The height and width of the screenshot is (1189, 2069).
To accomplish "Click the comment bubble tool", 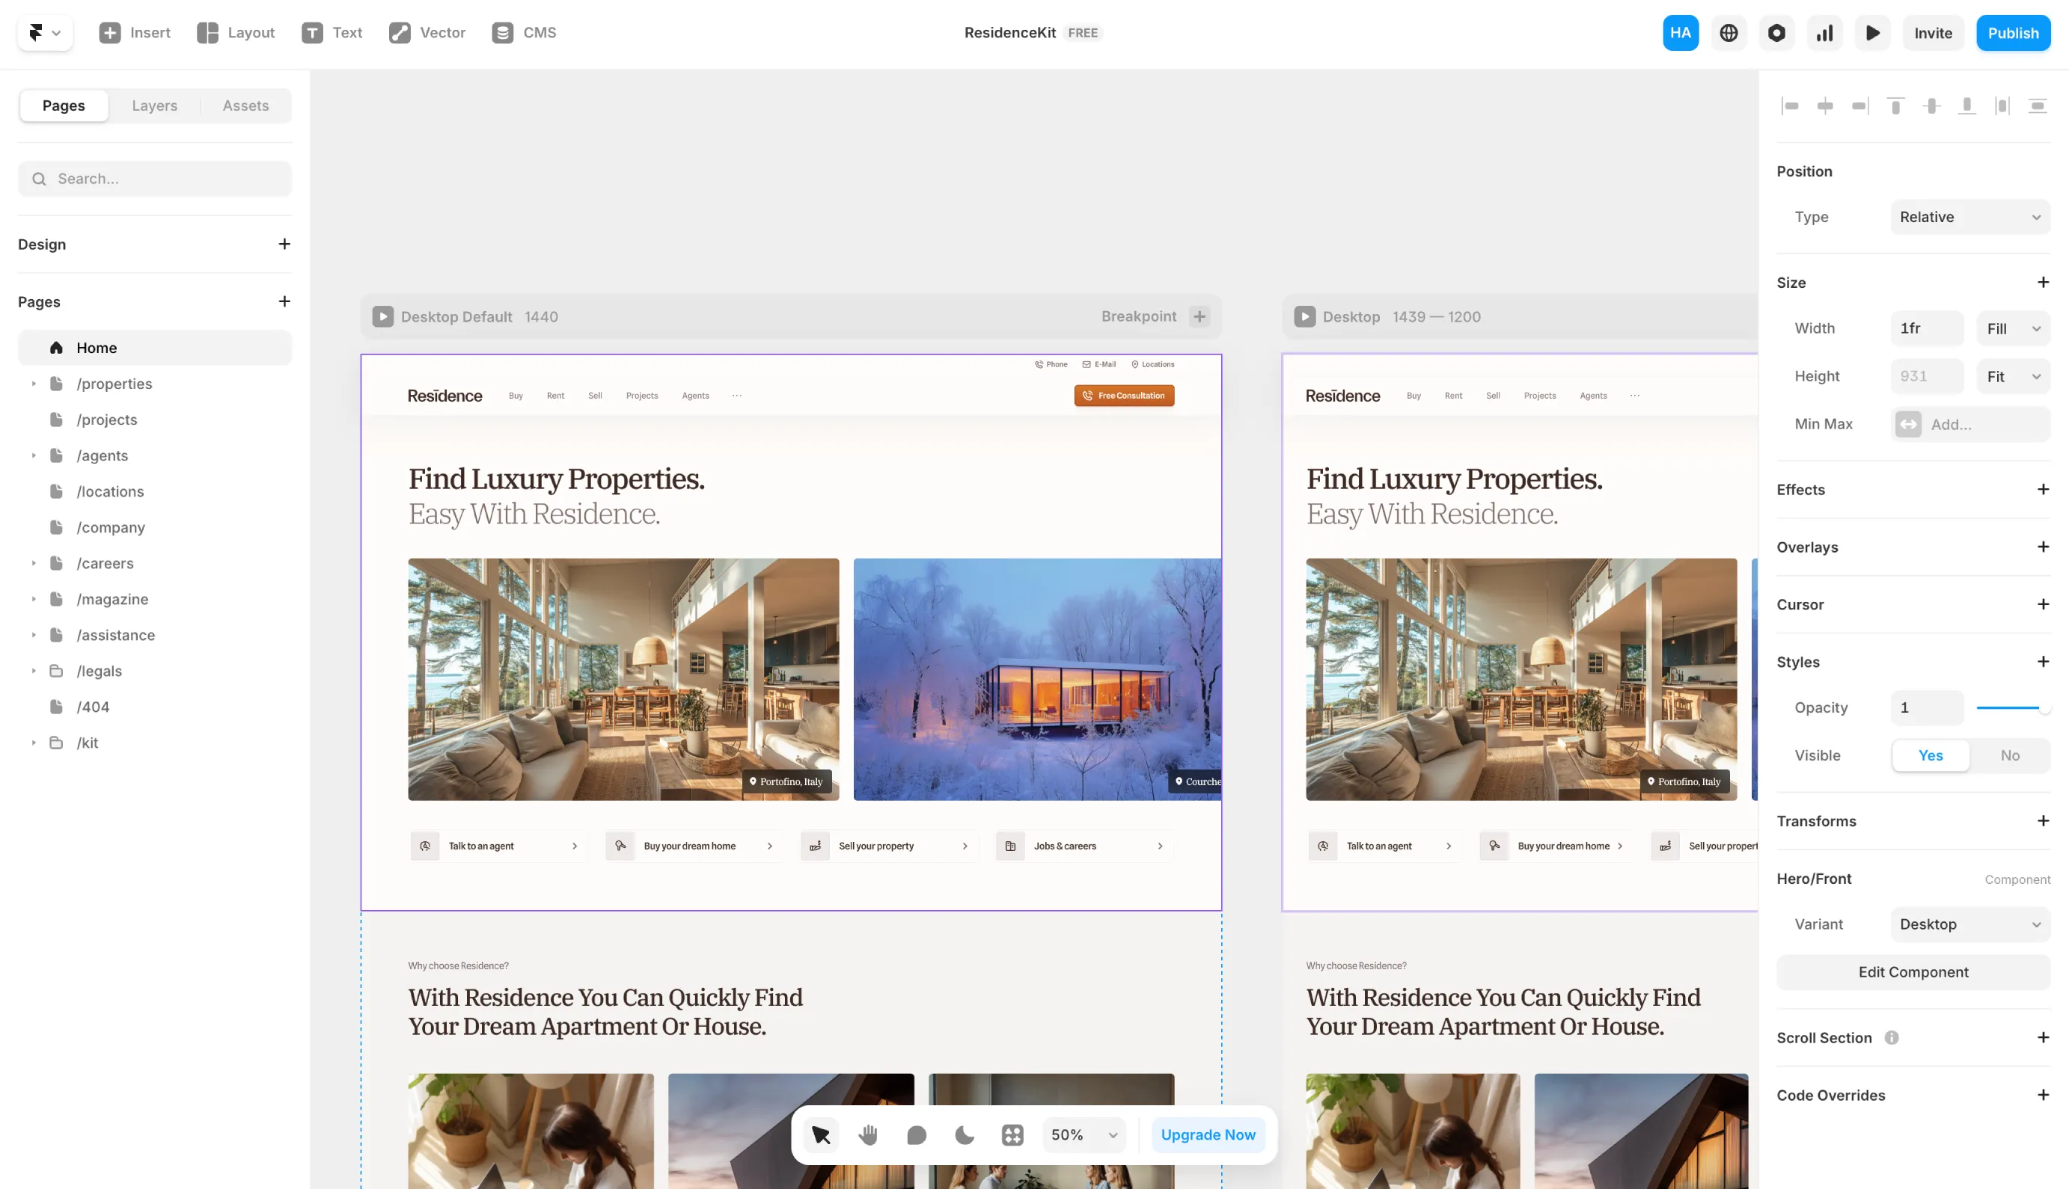I will [916, 1134].
